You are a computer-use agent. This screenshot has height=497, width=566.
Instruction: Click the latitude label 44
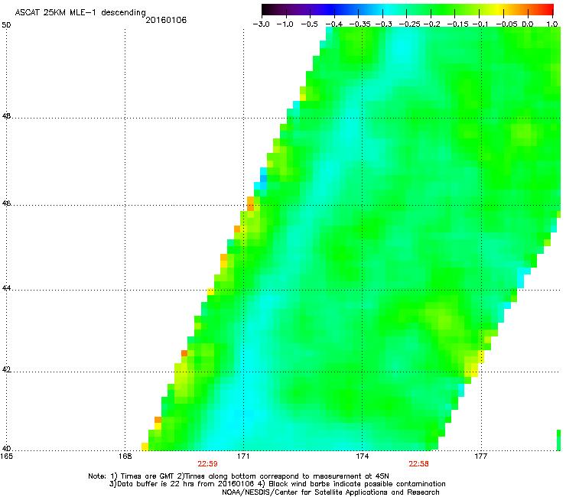click(x=6, y=288)
